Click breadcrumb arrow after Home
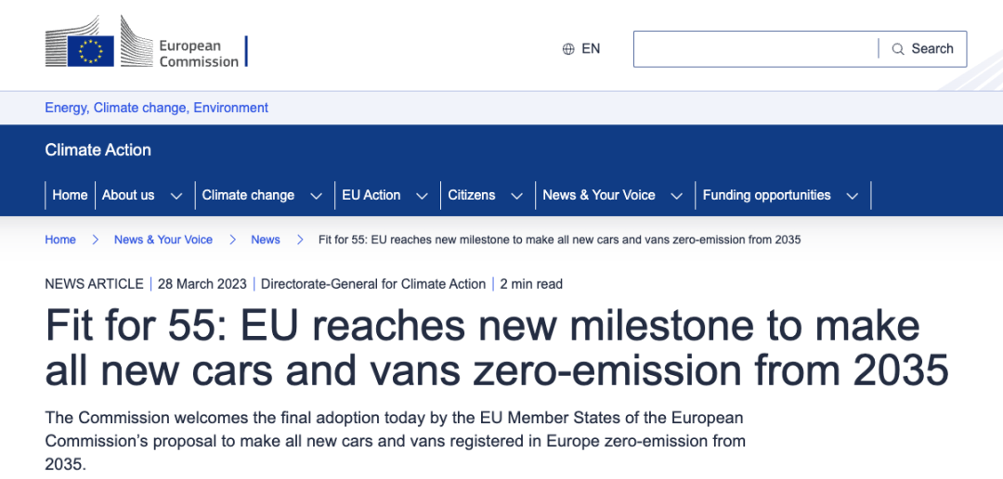The width and height of the screenshot is (1003, 479). 95,239
